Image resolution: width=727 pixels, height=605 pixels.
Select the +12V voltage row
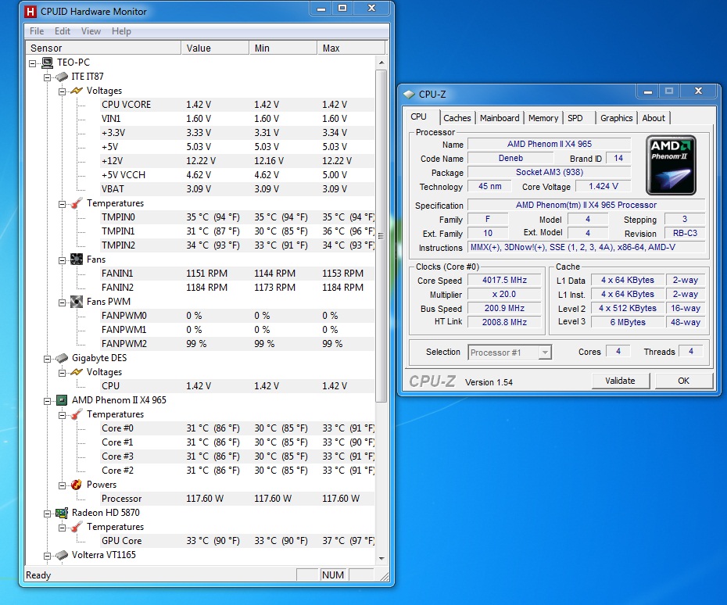(x=238, y=161)
